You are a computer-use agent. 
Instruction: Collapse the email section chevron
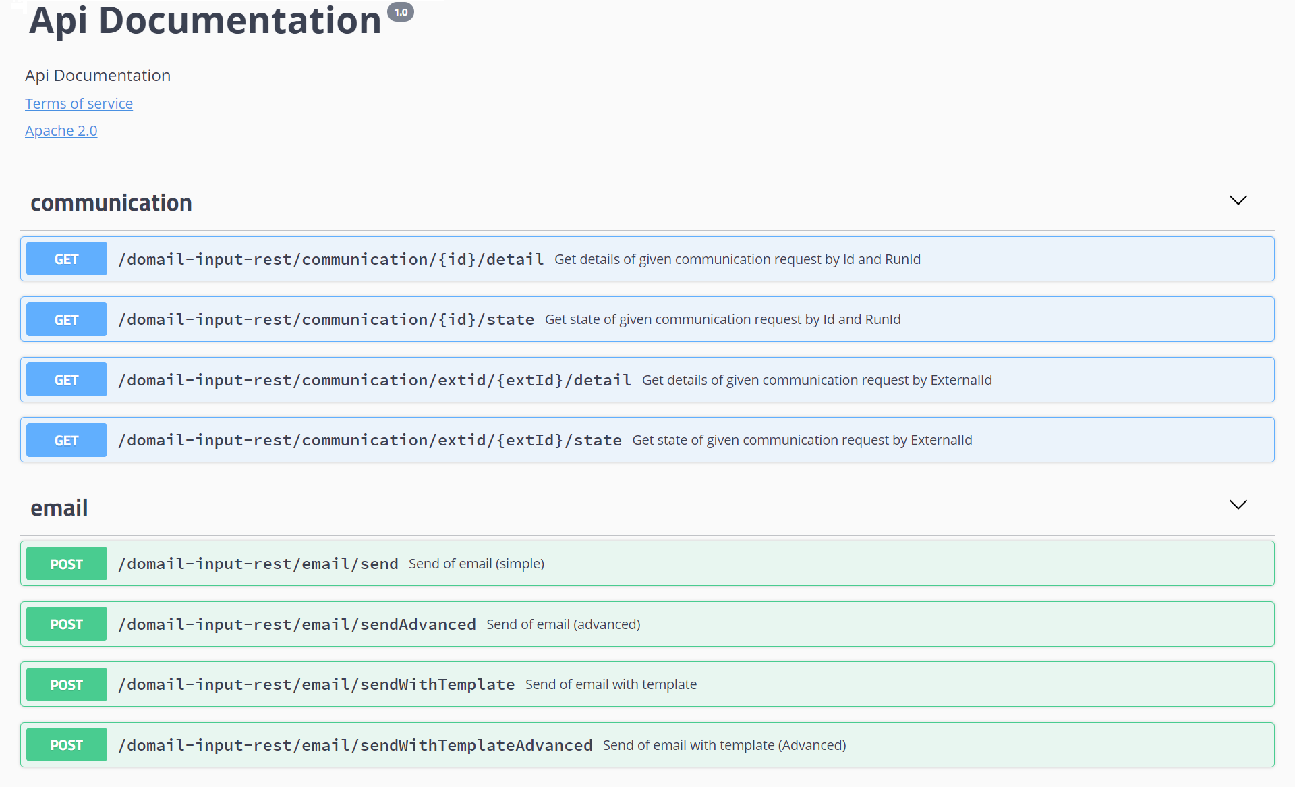pos(1238,505)
